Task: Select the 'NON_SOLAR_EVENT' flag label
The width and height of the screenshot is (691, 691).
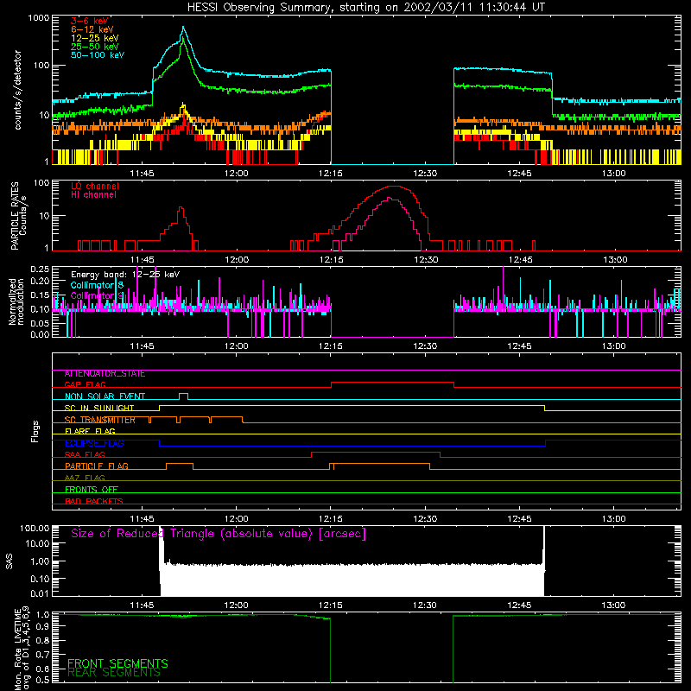Action: point(105,396)
